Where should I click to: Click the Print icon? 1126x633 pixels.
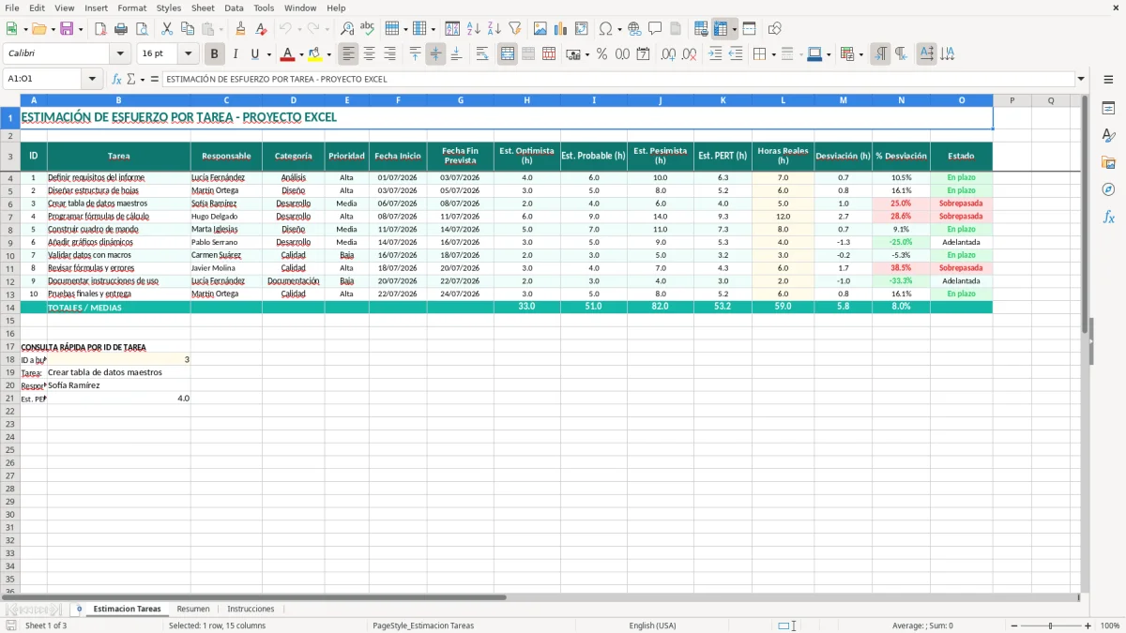(x=121, y=29)
